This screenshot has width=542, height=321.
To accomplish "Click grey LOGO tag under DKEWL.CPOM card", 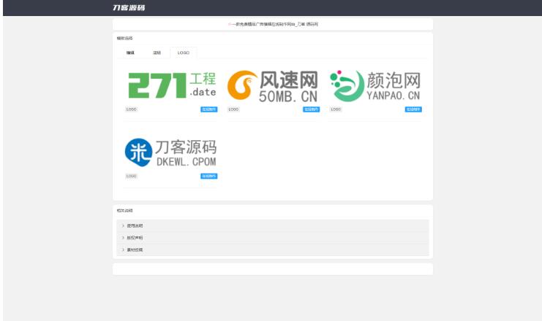I will [132, 177].
